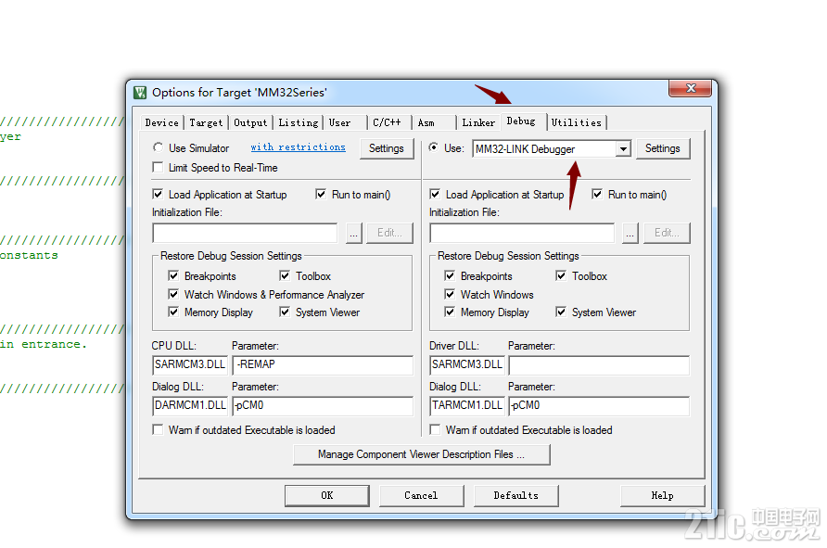Toggle debugger Watch Windows checkbox
The width and height of the screenshot is (827, 548).
coord(450,294)
